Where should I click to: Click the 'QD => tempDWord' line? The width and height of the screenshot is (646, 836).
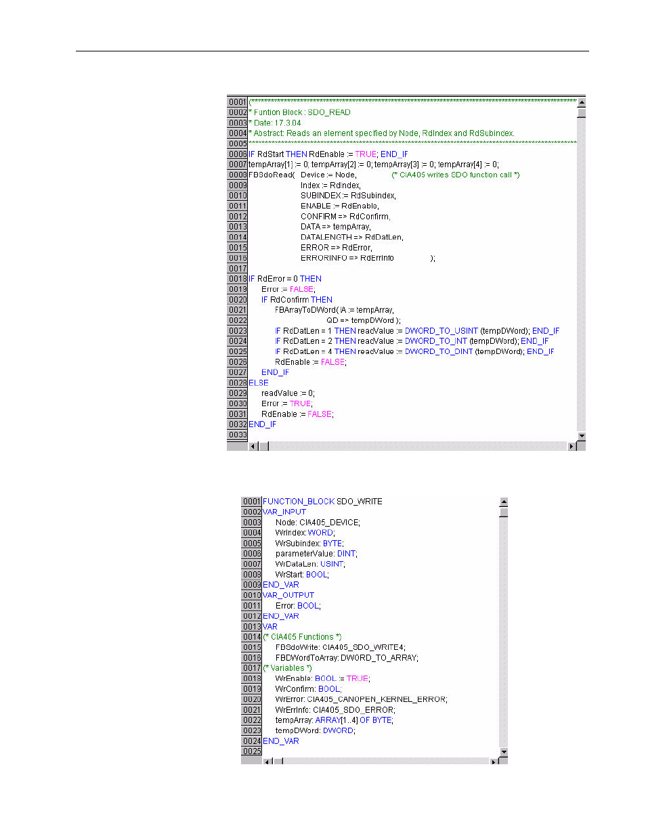(363, 321)
